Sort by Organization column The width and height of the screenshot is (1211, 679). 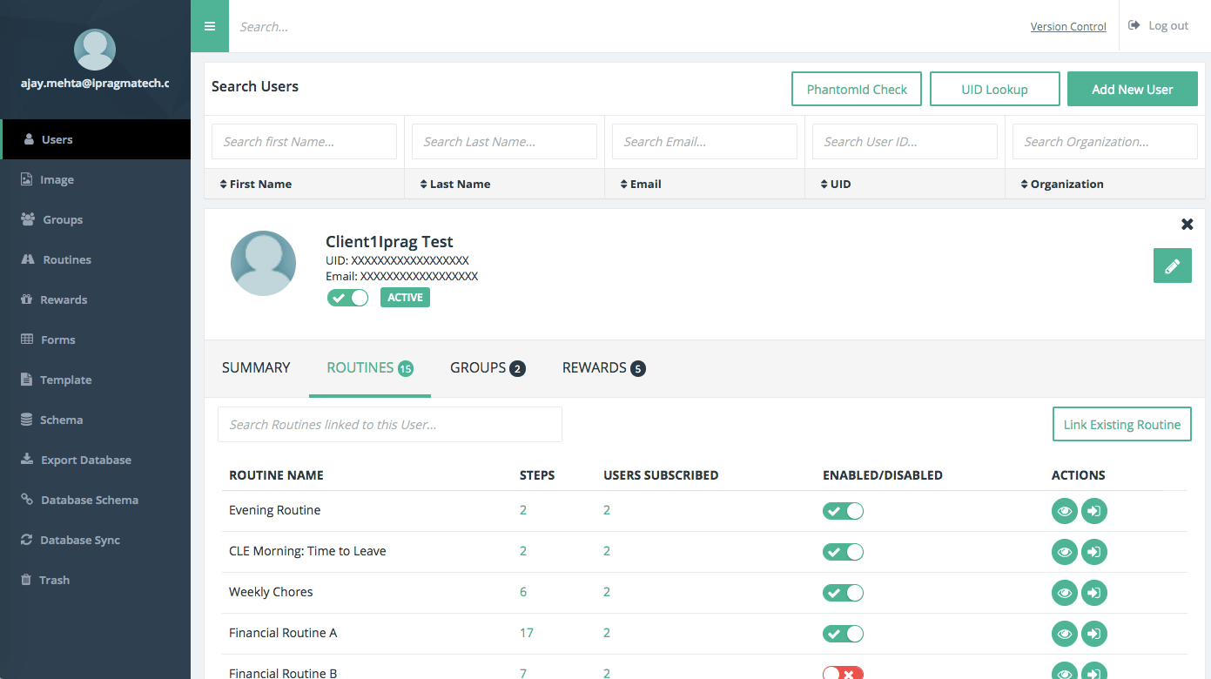pyautogui.click(x=1061, y=184)
